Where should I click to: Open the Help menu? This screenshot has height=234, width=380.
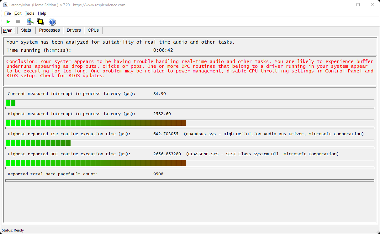coord(42,13)
